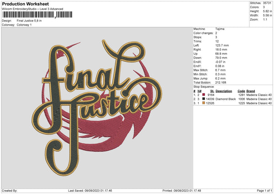This screenshot has height=194, width=274.
Task: Click the Colors label in the header
Action: coord(254,7)
